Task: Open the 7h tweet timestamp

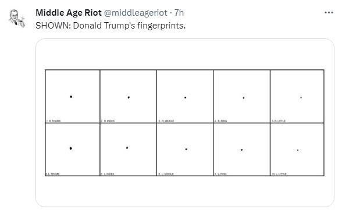Action: (179, 13)
